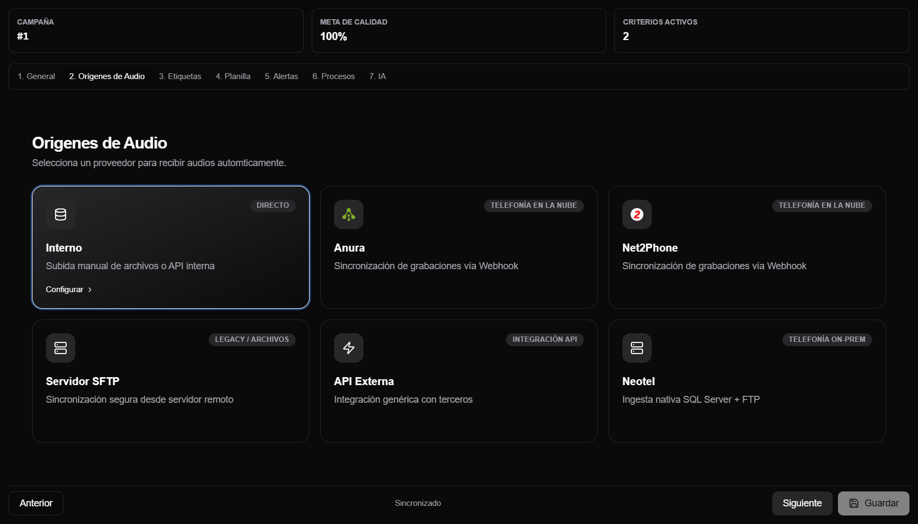Click the Interno database icon
The width and height of the screenshot is (918, 524).
pos(60,214)
